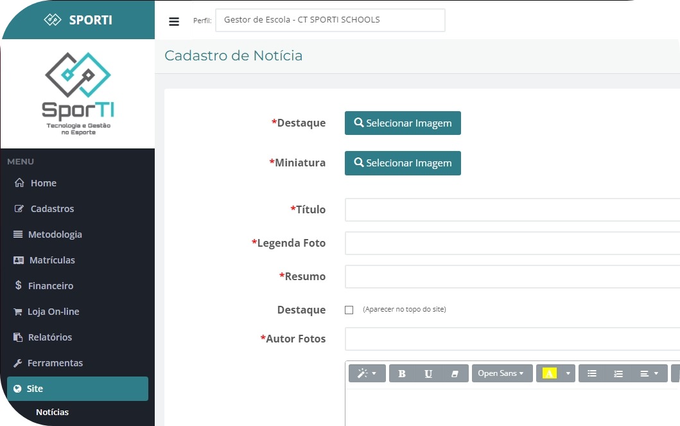Enable the Destaque checkbox
Image resolution: width=680 pixels, height=426 pixels.
coord(349,310)
